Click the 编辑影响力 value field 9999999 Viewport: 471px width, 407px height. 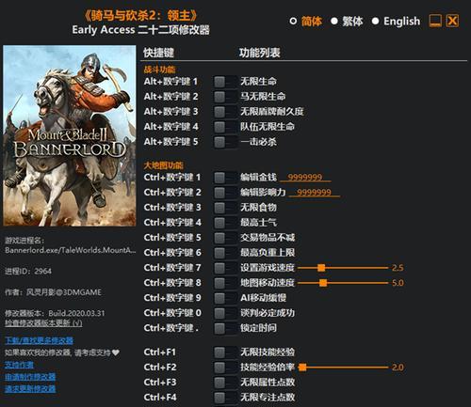pos(314,193)
